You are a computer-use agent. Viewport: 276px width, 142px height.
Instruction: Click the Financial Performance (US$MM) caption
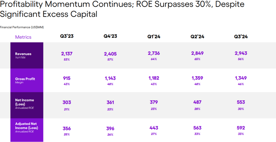(x=22, y=27)
